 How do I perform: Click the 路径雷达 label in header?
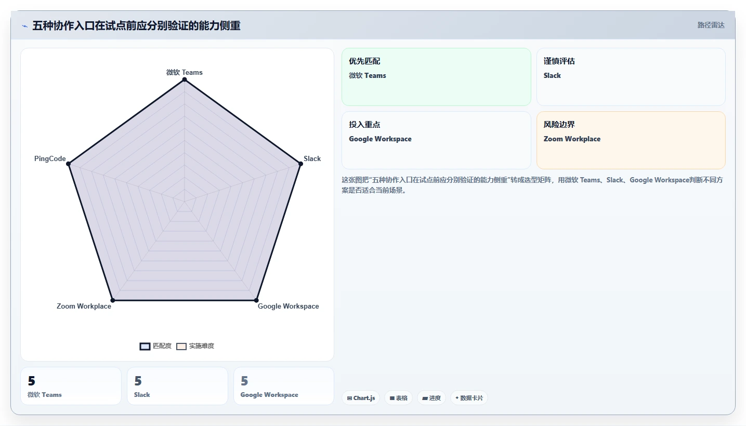(x=711, y=25)
